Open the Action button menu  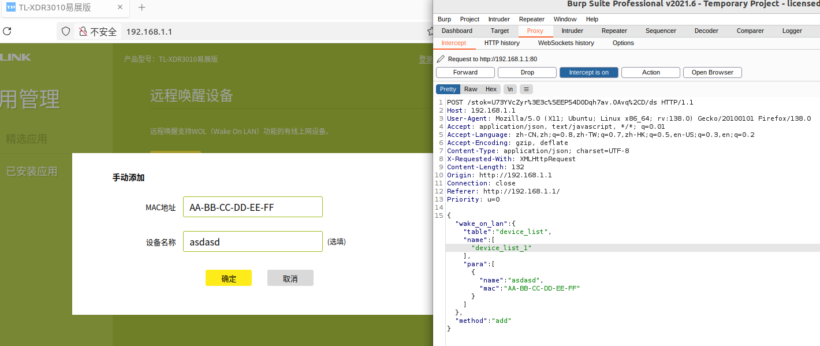(651, 72)
